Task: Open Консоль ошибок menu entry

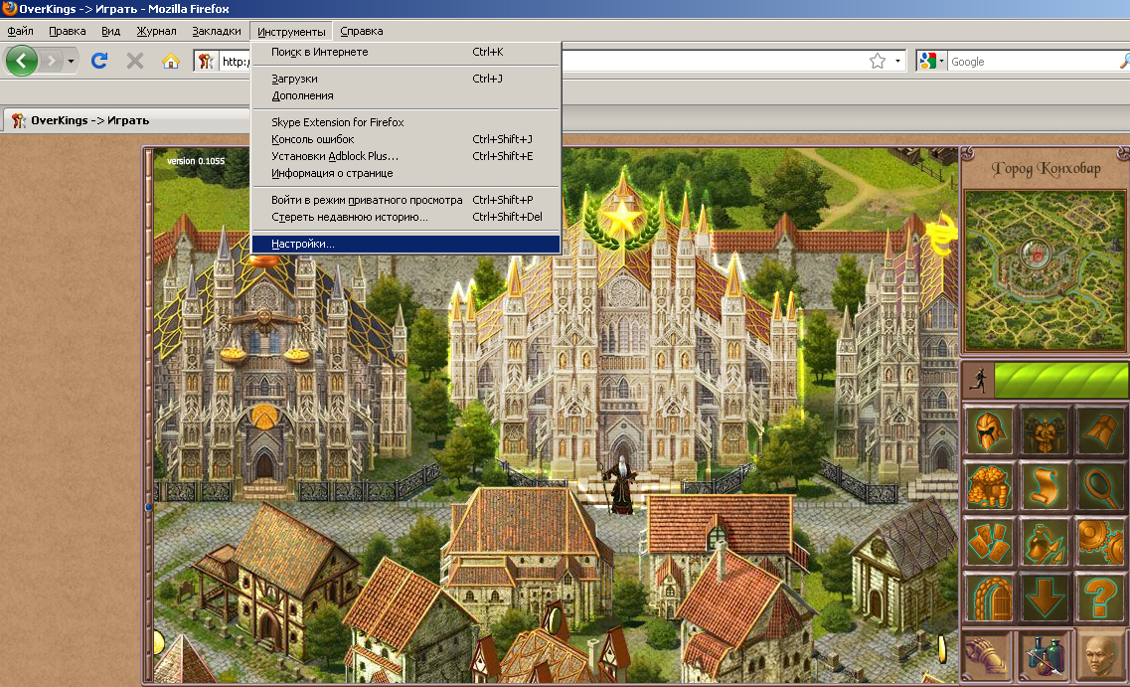Action: tap(406, 139)
